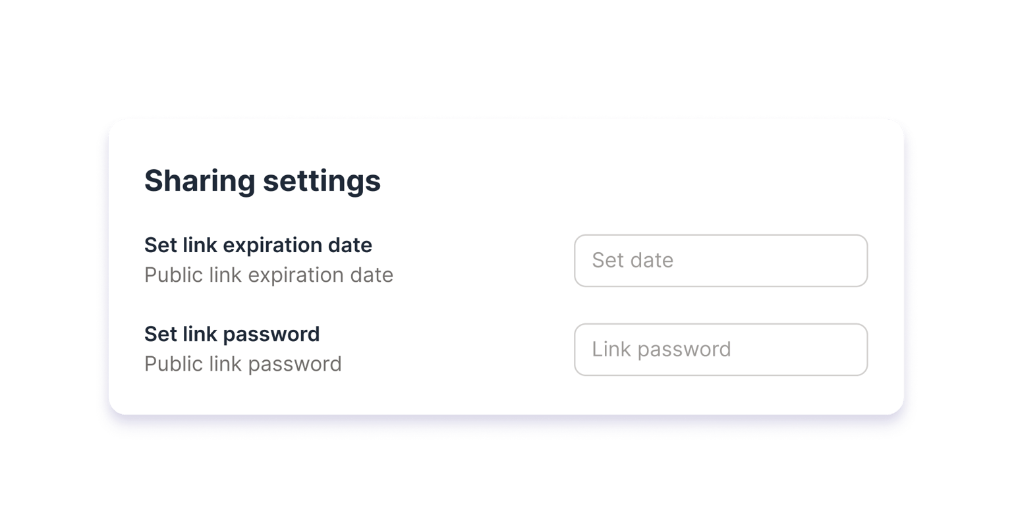This screenshot has width=1012, height=532.
Task: Click the Public link password description
Action: (x=242, y=363)
